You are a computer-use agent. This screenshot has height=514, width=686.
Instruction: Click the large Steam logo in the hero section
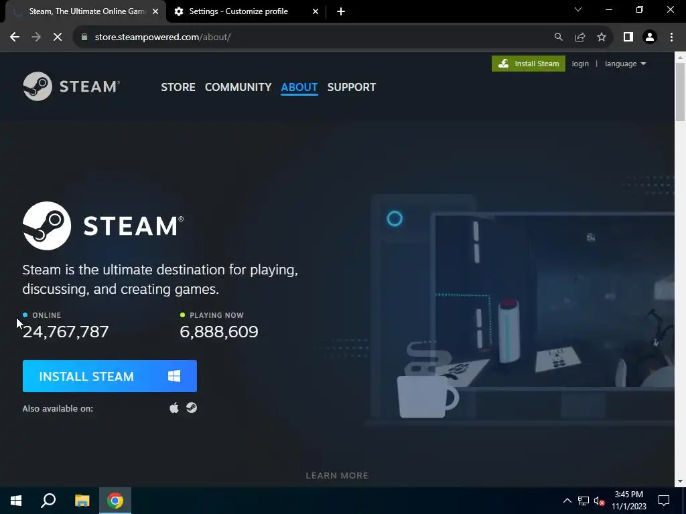(103, 226)
